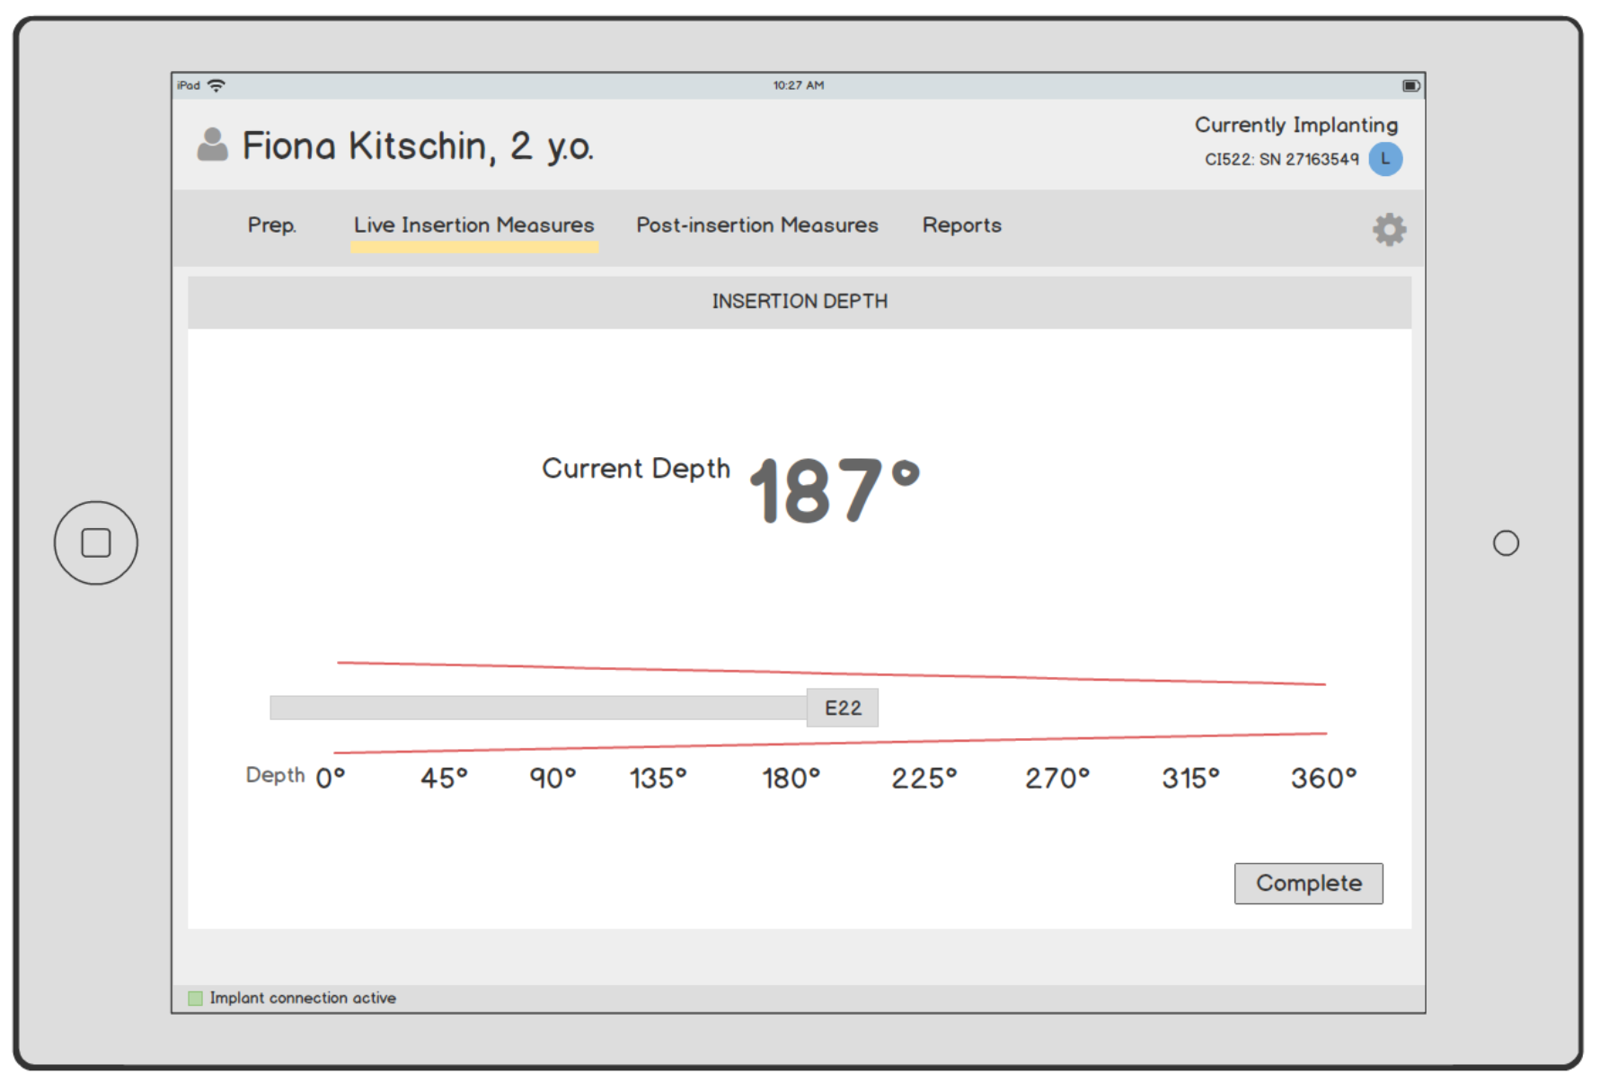
Task: Open the Post-insertion Measures tab
Action: pyautogui.click(x=756, y=225)
